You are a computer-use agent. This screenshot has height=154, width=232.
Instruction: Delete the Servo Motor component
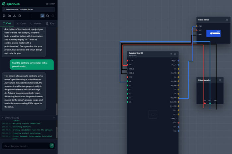227,20
